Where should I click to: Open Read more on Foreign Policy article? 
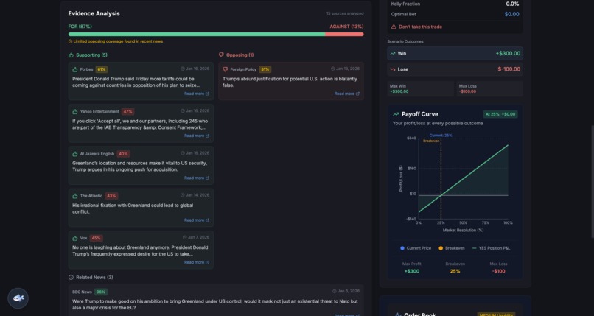coord(346,94)
